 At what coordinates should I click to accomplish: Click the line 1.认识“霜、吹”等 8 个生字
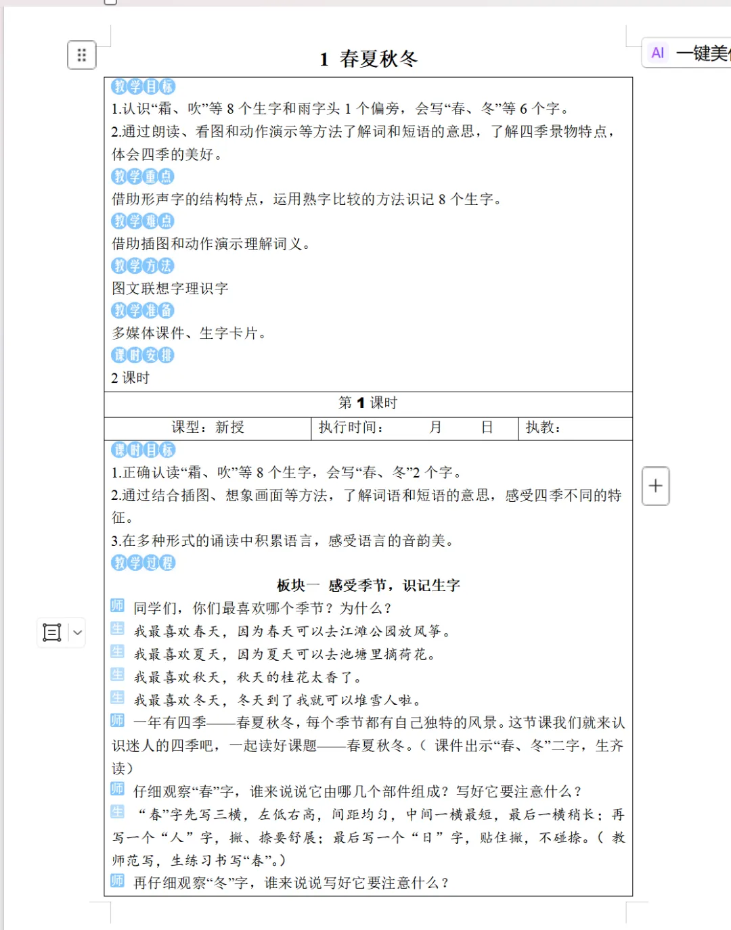coord(342,109)
